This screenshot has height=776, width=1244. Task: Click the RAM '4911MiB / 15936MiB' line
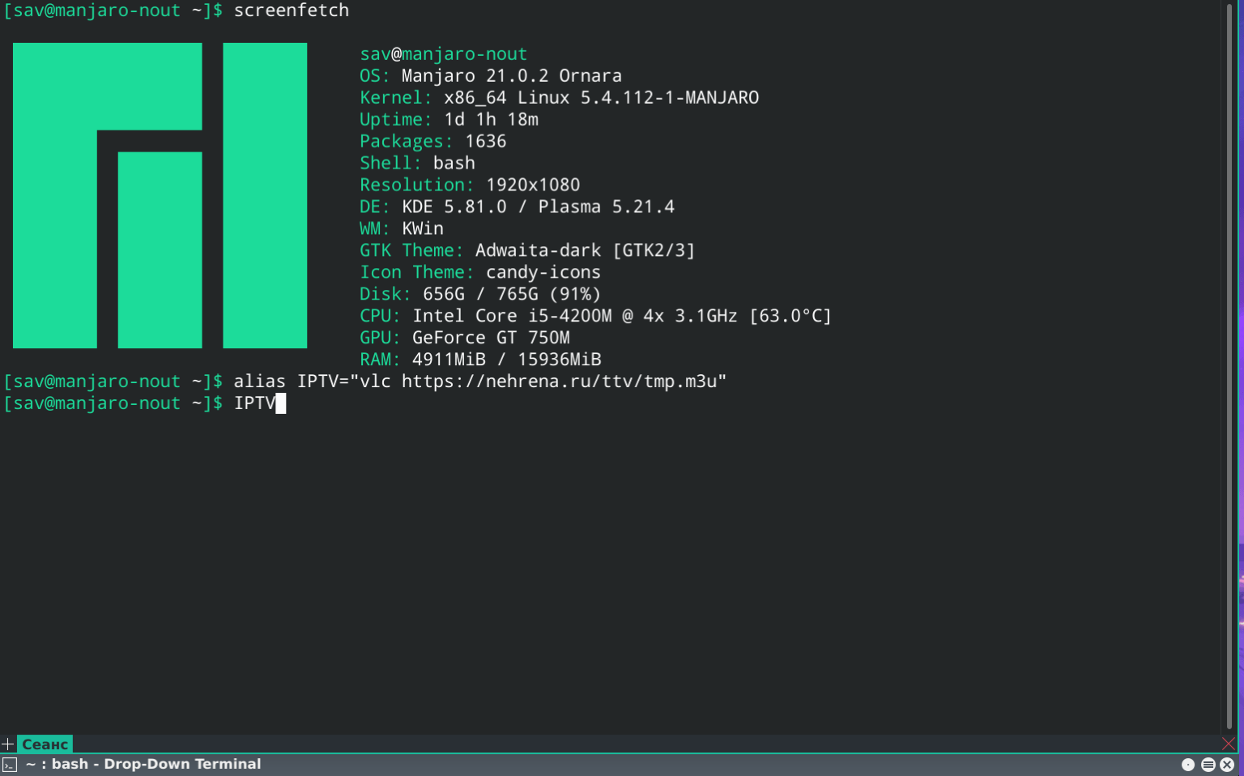481,360
